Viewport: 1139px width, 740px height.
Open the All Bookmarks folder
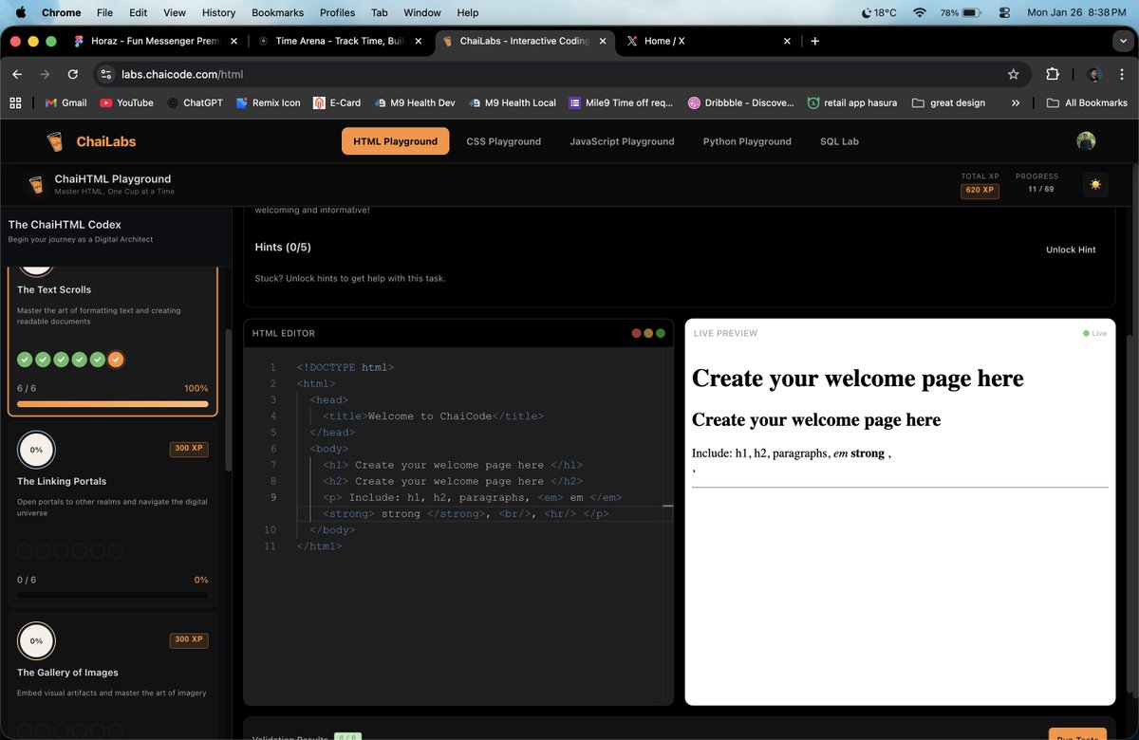click(1087, 102)
